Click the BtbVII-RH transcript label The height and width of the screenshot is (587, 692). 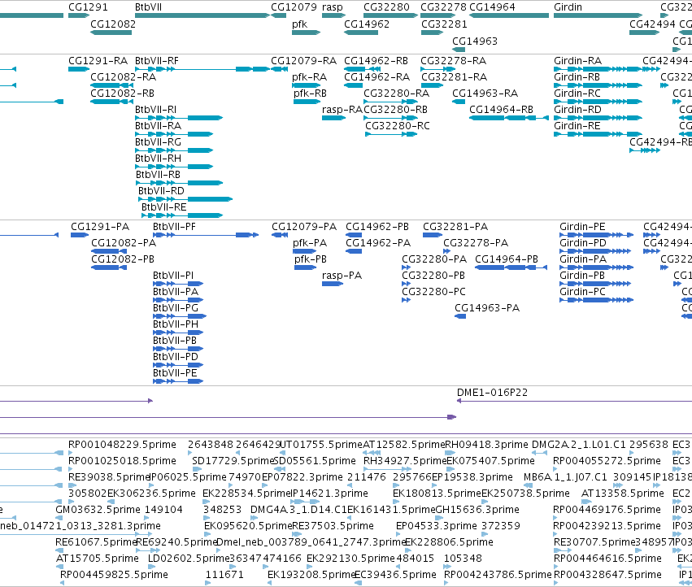158,159
